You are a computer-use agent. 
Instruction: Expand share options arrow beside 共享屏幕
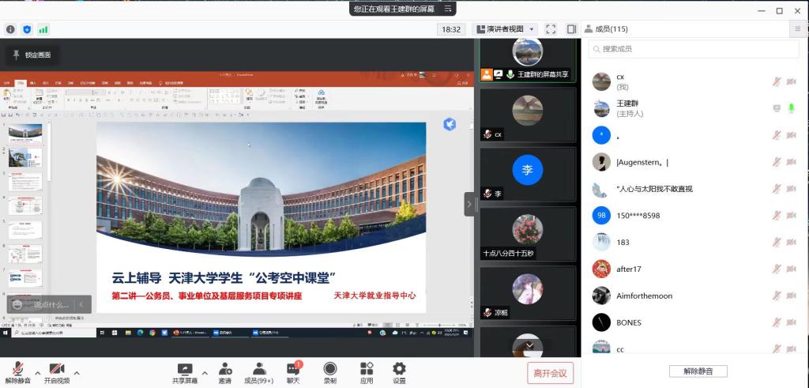pos(205,372)
